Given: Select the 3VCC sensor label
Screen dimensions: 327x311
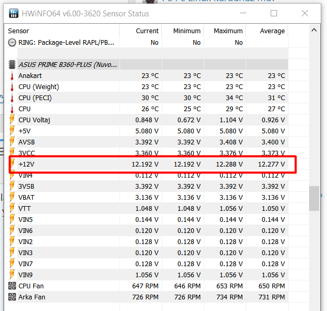Looking at the screenshot, I should pos(27,153).
